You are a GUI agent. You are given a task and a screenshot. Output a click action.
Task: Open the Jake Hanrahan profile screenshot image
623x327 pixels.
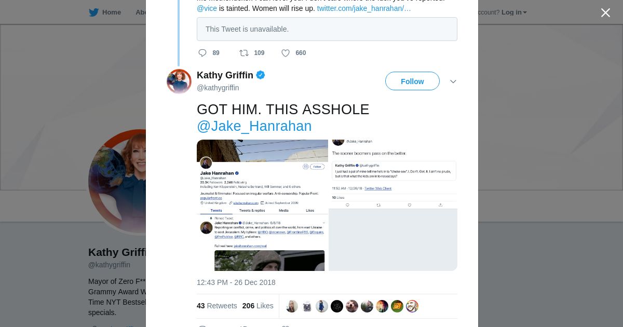262,205
